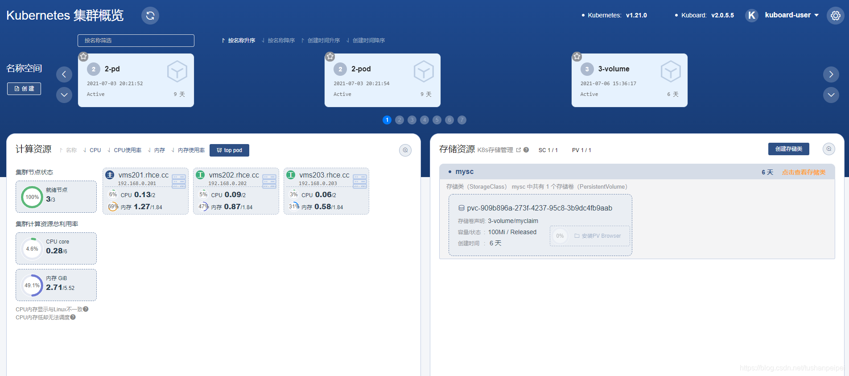Click master role icon on vms201

110,175
